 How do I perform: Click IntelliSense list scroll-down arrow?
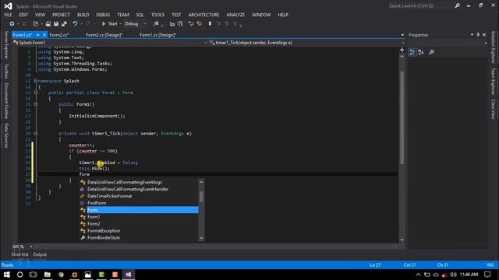(201, 239)
